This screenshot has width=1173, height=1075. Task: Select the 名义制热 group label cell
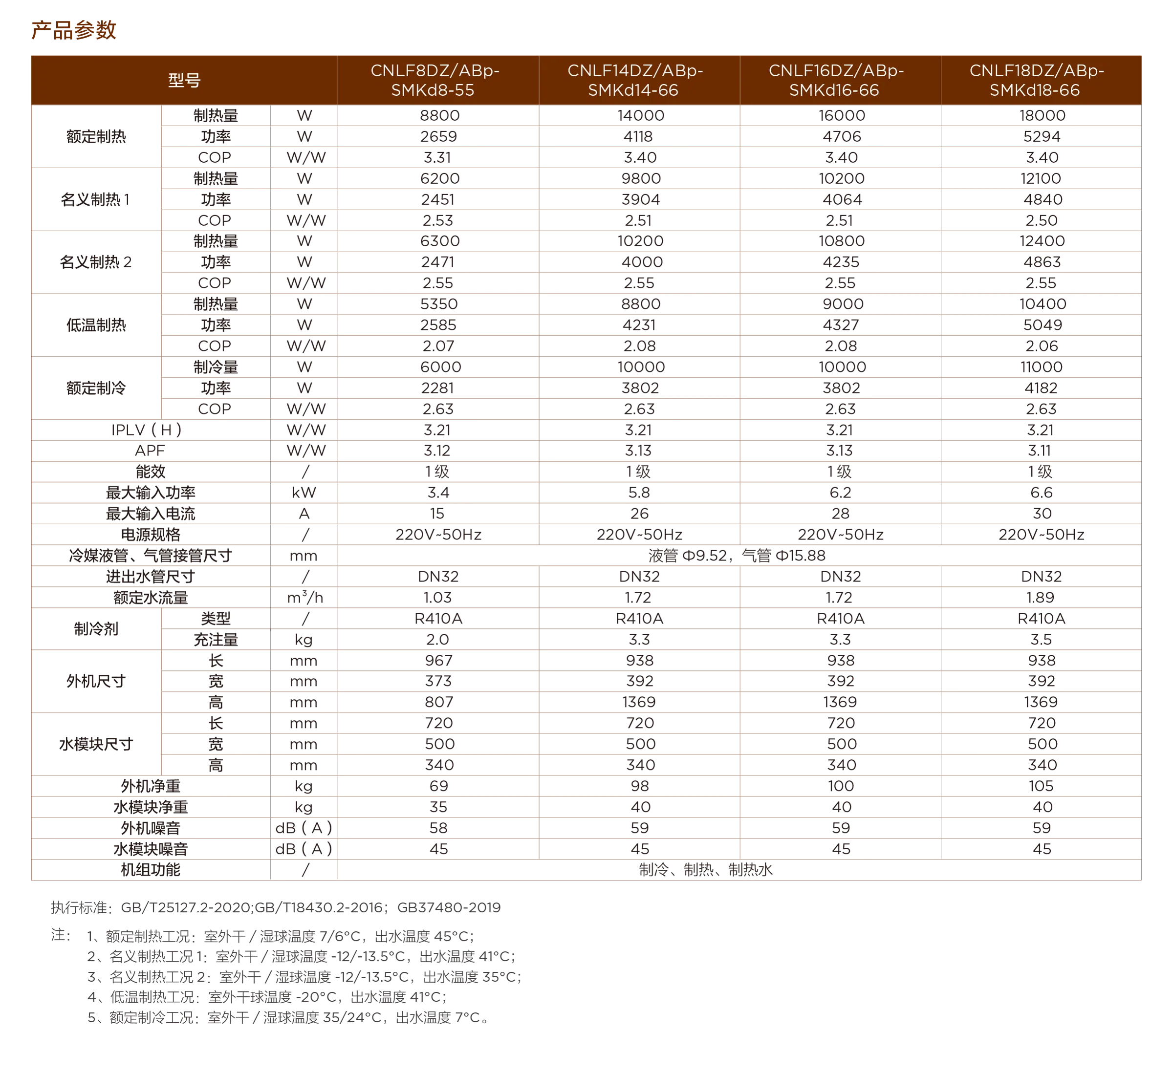click(x=97, y=137)
